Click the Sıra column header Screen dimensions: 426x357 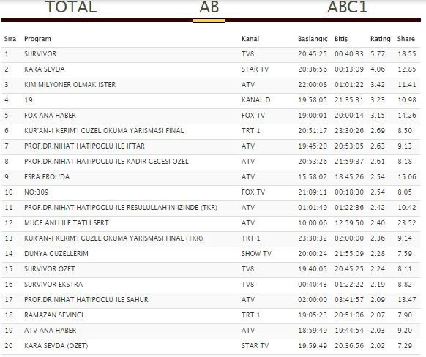[10, 39]
